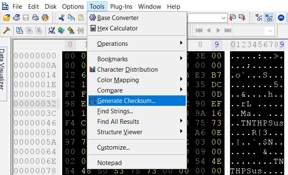288x175 pixels.
Task: Click offset 00000032 row header
Action: click(35, 103)
